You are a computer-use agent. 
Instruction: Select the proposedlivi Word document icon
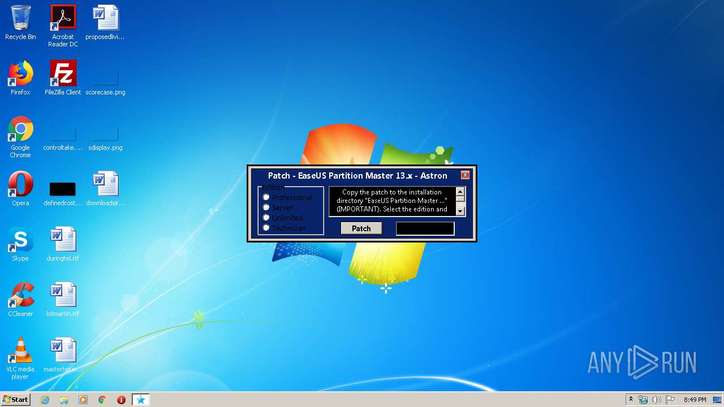105,23
